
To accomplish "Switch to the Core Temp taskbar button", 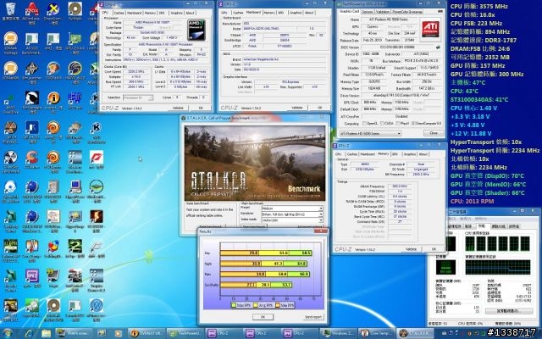I will coord(376,333).
